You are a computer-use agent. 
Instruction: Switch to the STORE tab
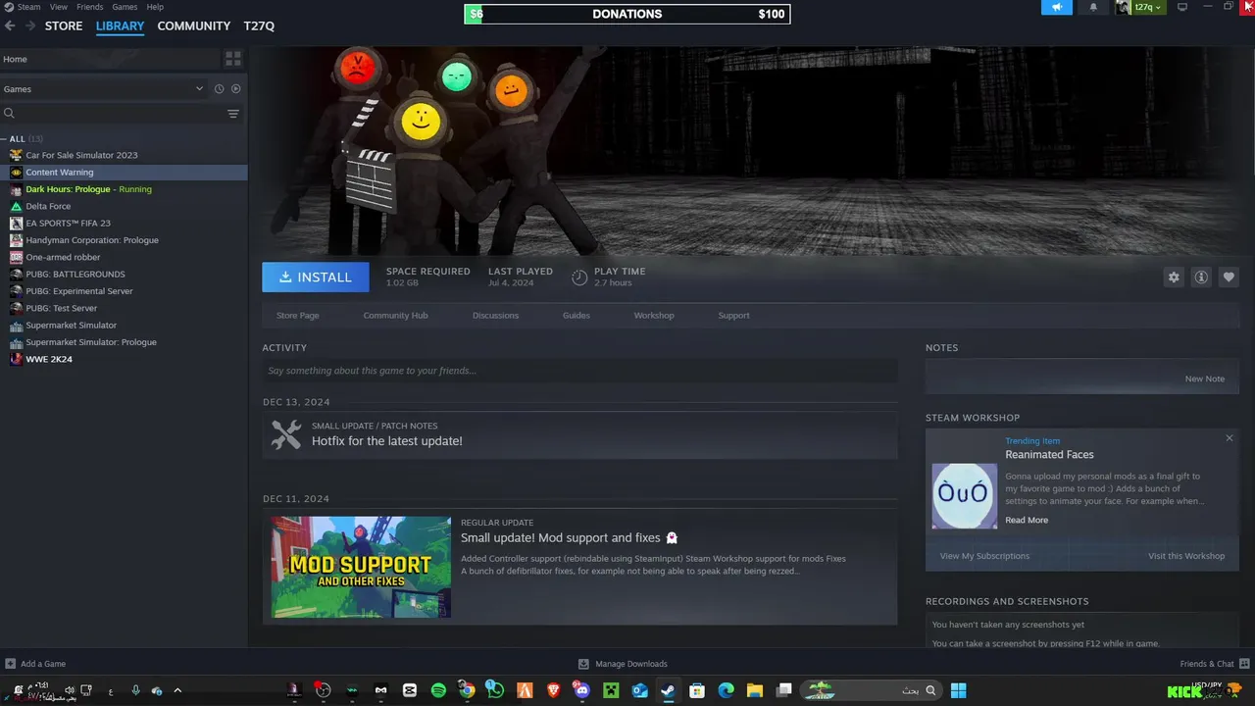point(64,25)
